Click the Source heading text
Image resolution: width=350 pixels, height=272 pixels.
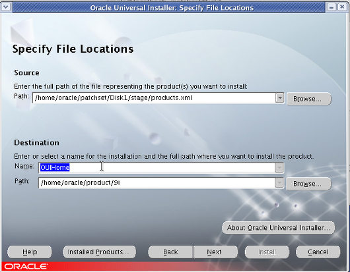tap(26, 73)
